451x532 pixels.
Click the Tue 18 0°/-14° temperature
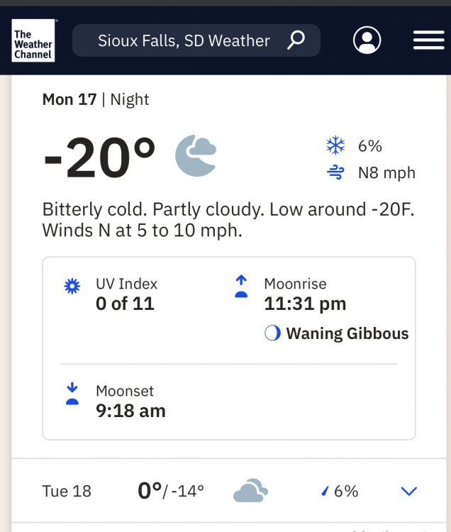pos(170,491)
